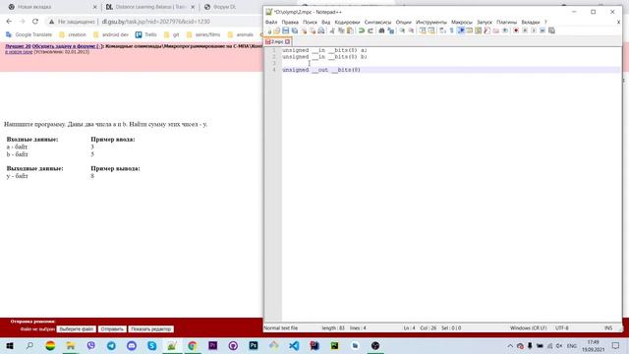Click 'ENG' language indicator in tray
The image size is (629, 354).
[572, 345]
